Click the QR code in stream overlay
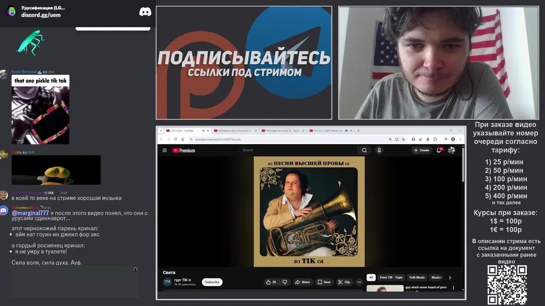The height and width of the screenshot is (306, 545). pyautogui.click(x=507, y=285)
